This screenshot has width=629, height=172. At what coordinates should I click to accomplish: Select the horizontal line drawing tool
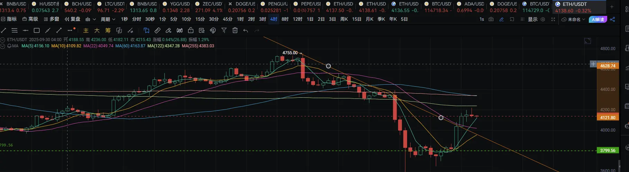point(26,30)
